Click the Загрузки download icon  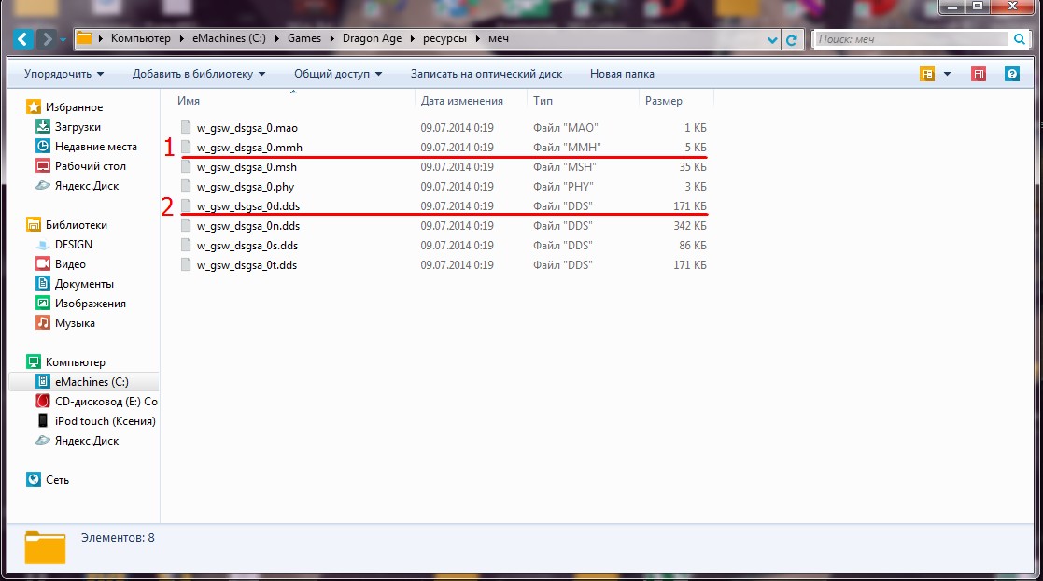(x=43, y=126)
